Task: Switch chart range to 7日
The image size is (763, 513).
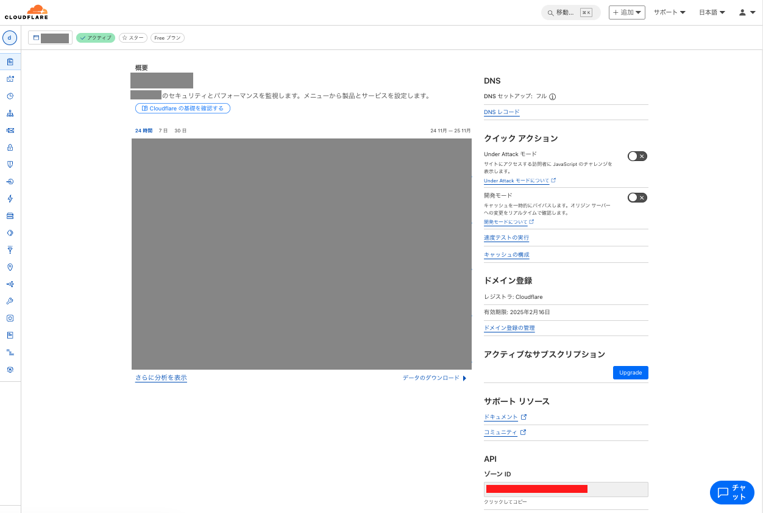Action: point(163,131)
